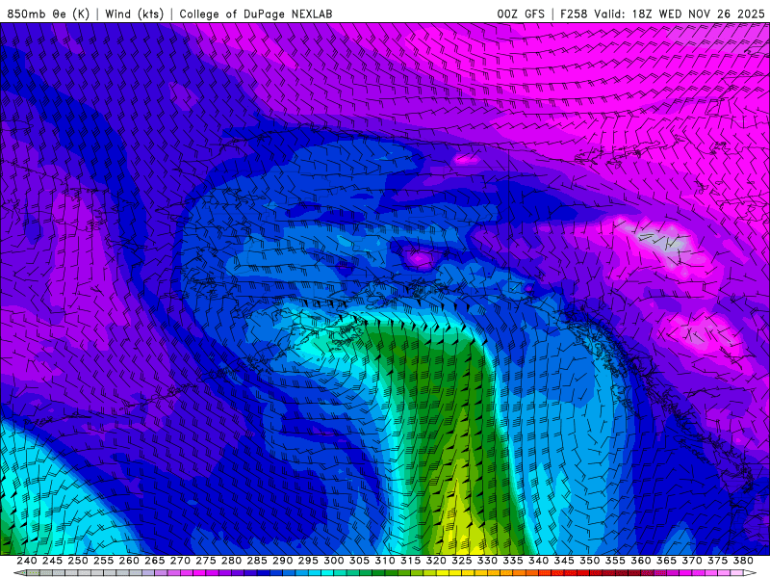Click the 365 value on color scale
Screen dimensions: 770x578
coord(666,561)
